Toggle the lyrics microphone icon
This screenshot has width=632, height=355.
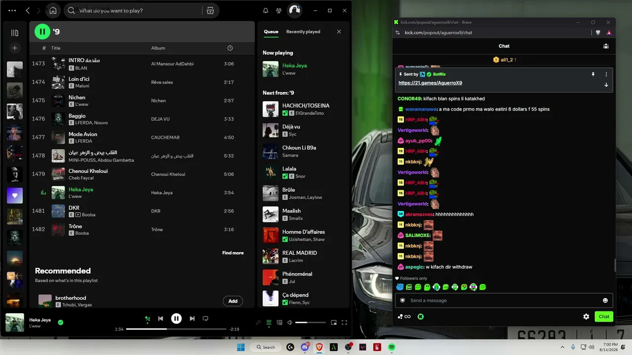pyautogui.click(x=258, y=322)
